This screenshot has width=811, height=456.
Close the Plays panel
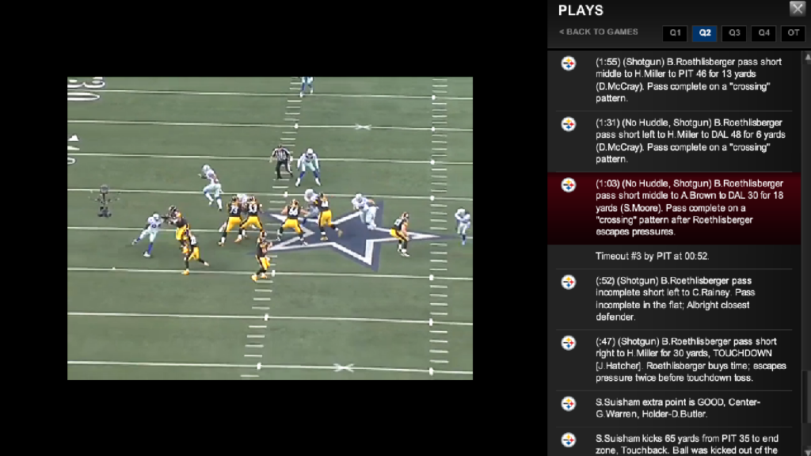coord(797,8)
